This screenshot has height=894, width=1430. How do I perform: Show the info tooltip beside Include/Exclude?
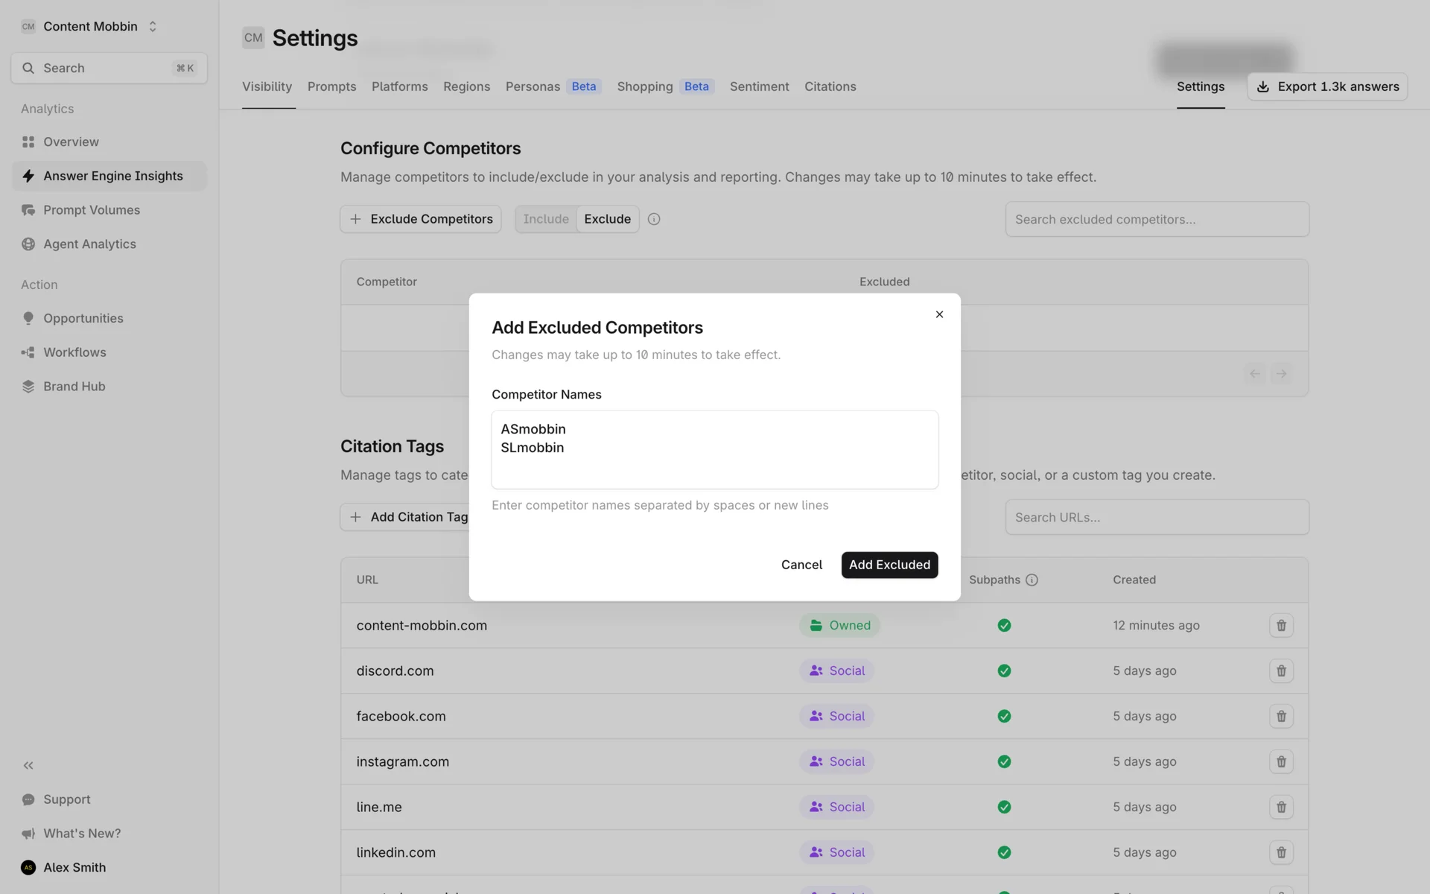(654, 219)
